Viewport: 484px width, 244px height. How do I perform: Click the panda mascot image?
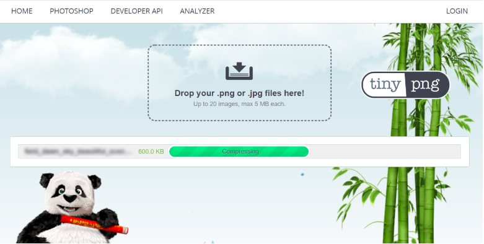(72, 207)
